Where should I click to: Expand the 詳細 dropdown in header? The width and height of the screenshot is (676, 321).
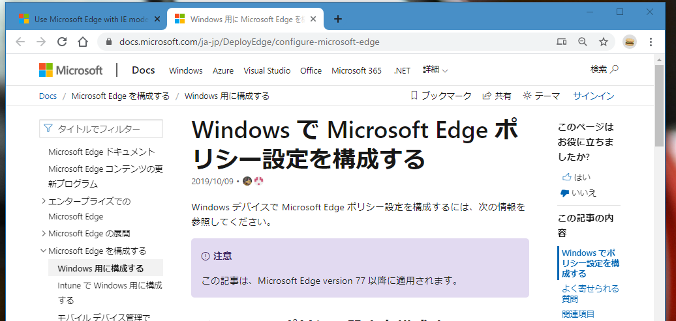click(435, 70)
